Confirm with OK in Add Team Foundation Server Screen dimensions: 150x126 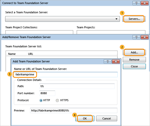(x=85, y=118)
